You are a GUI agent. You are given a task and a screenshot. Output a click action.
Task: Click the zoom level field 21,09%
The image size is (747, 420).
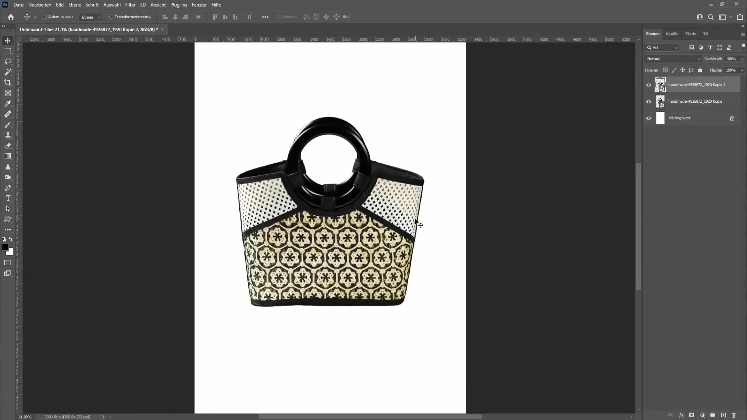(25, 417)
